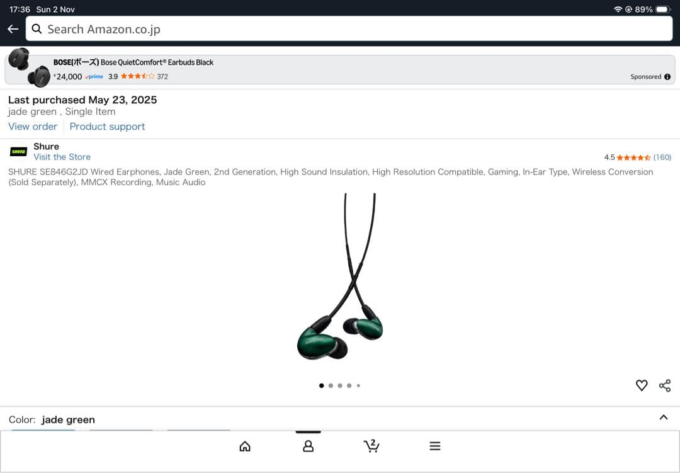The height and width of the screenshot is (473, 680).
Task: Open the account profile icon
Action: click(x=308, y=447)
